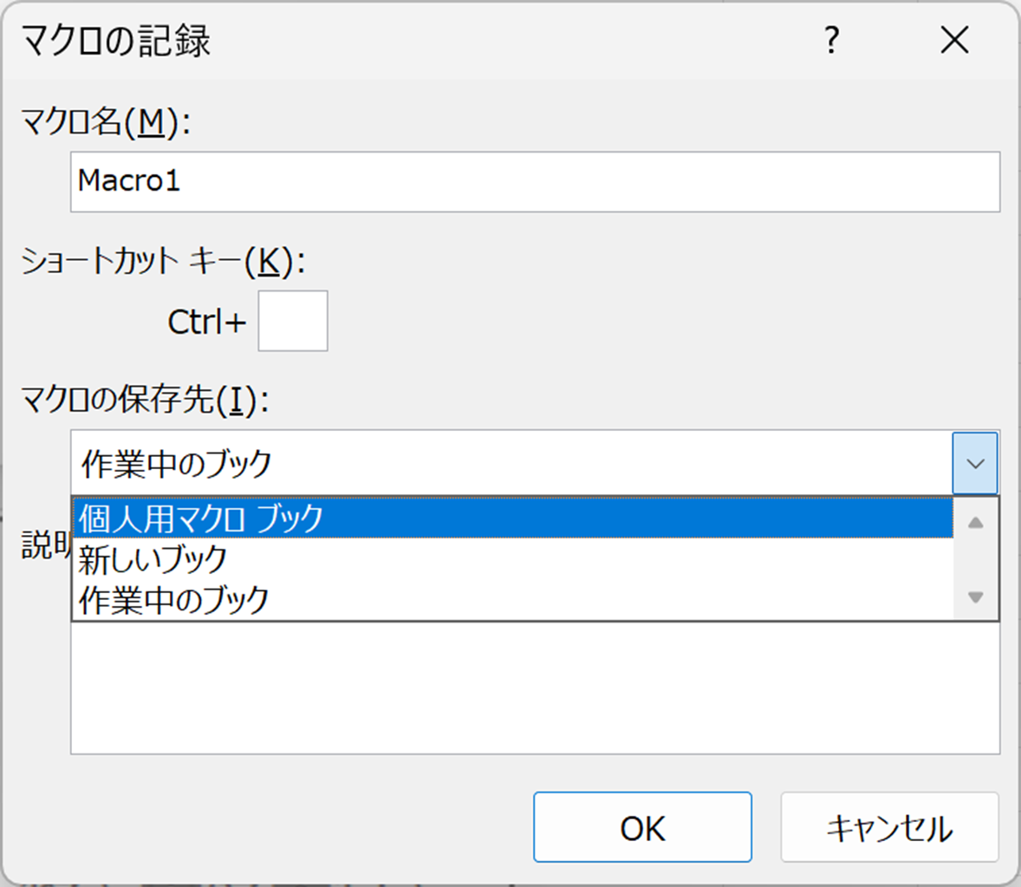Click the マクロ名(M) label
The width and height of the screenshot is (1021, 887).
tap(106, 121)
